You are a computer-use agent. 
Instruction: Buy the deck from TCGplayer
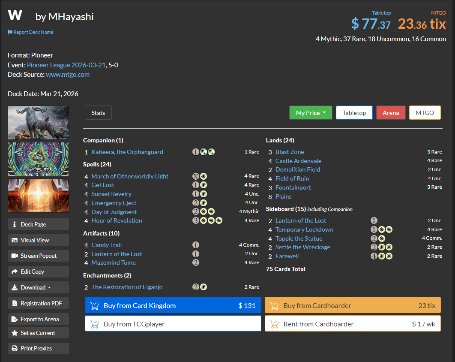pyautogui.click(x=173, y=324)
